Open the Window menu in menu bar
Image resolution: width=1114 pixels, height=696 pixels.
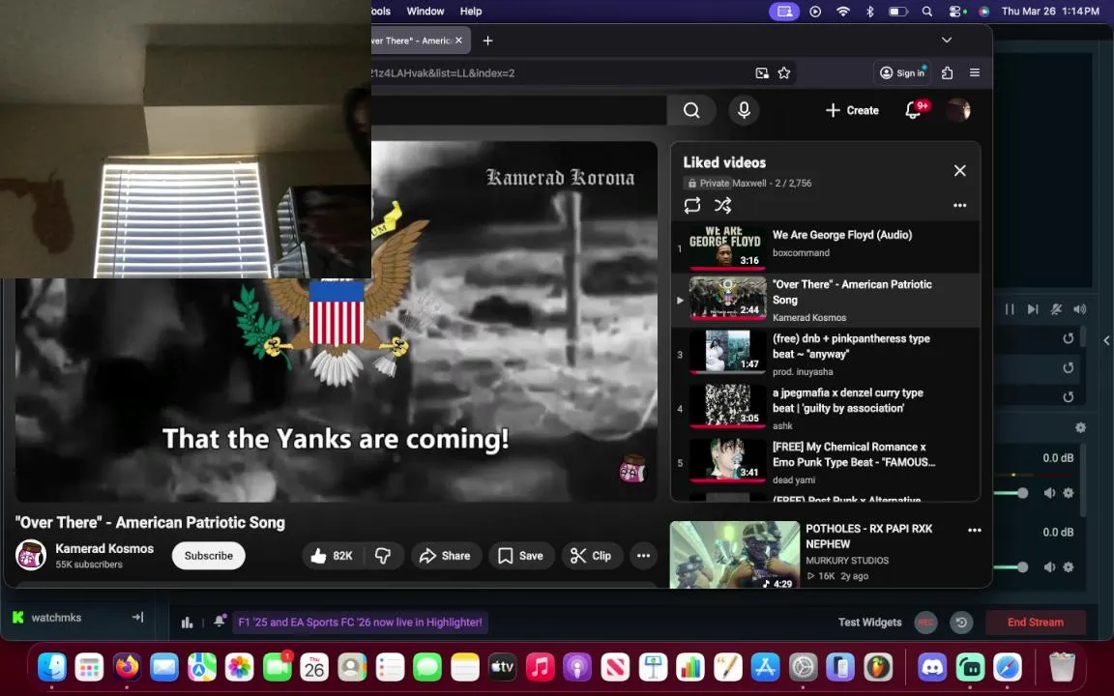pyautogui.click(x=425, y=12)
